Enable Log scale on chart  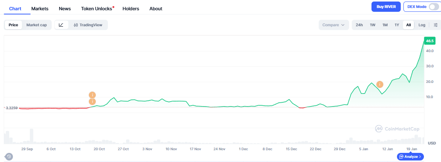tap(422, 25)
